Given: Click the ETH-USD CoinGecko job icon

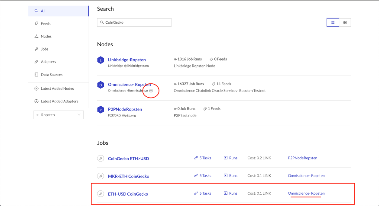Looking at the screenshot, I should point(100,194).
